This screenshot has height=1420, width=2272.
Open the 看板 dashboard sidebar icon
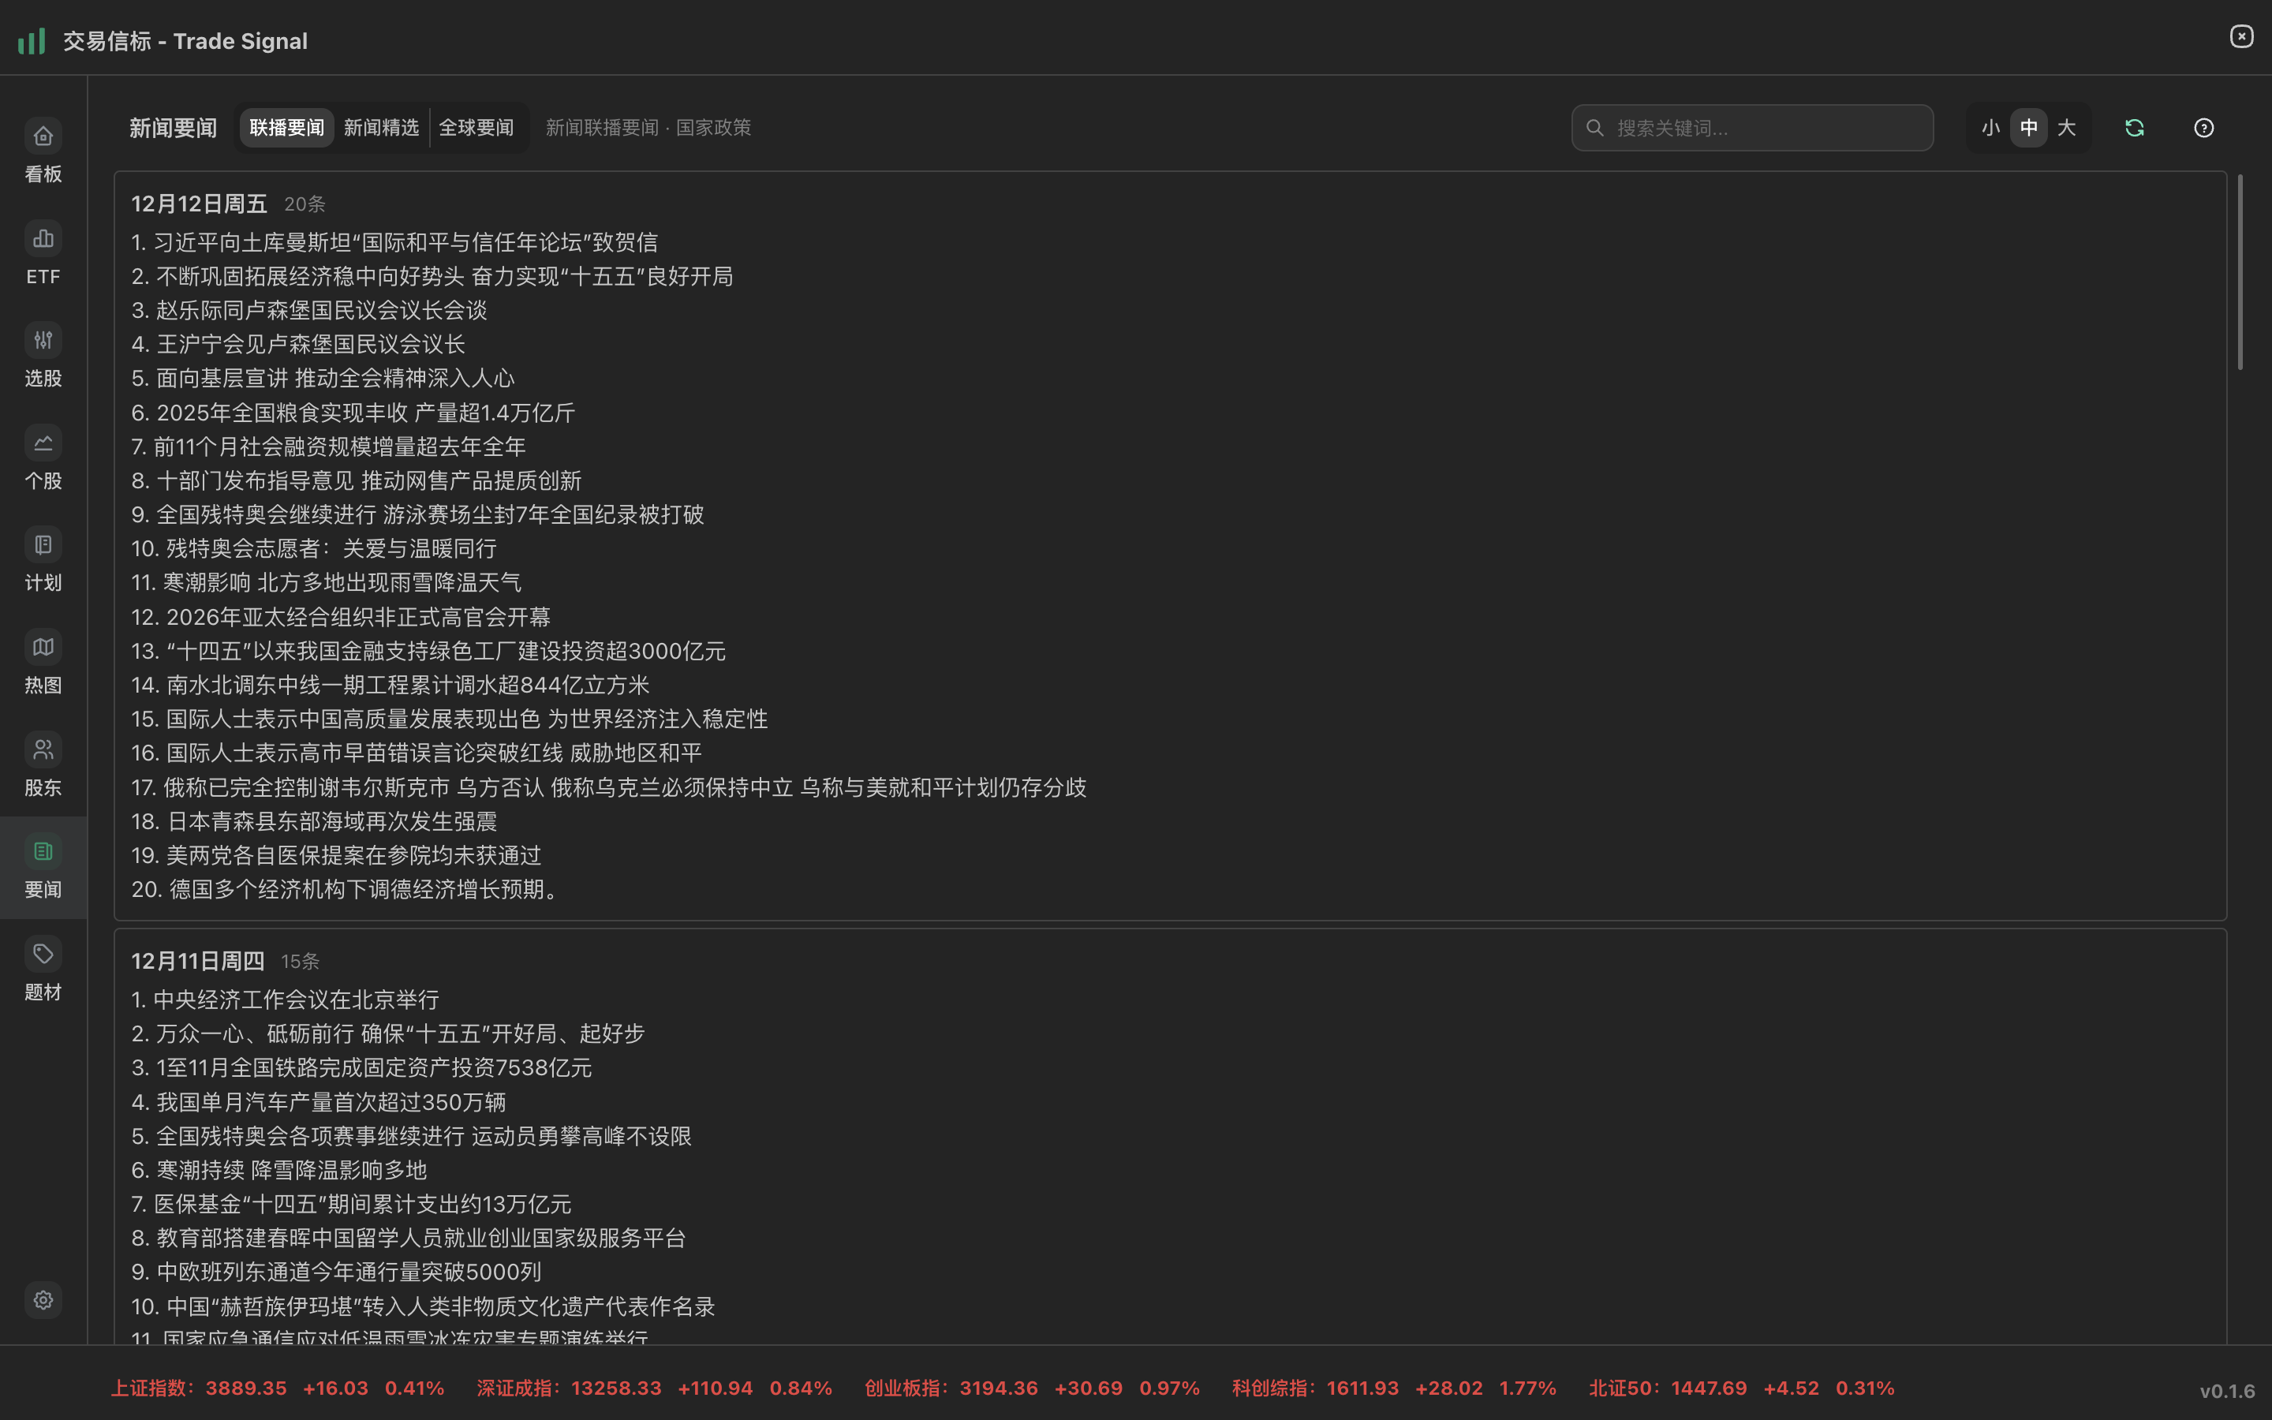pos(43,137)
